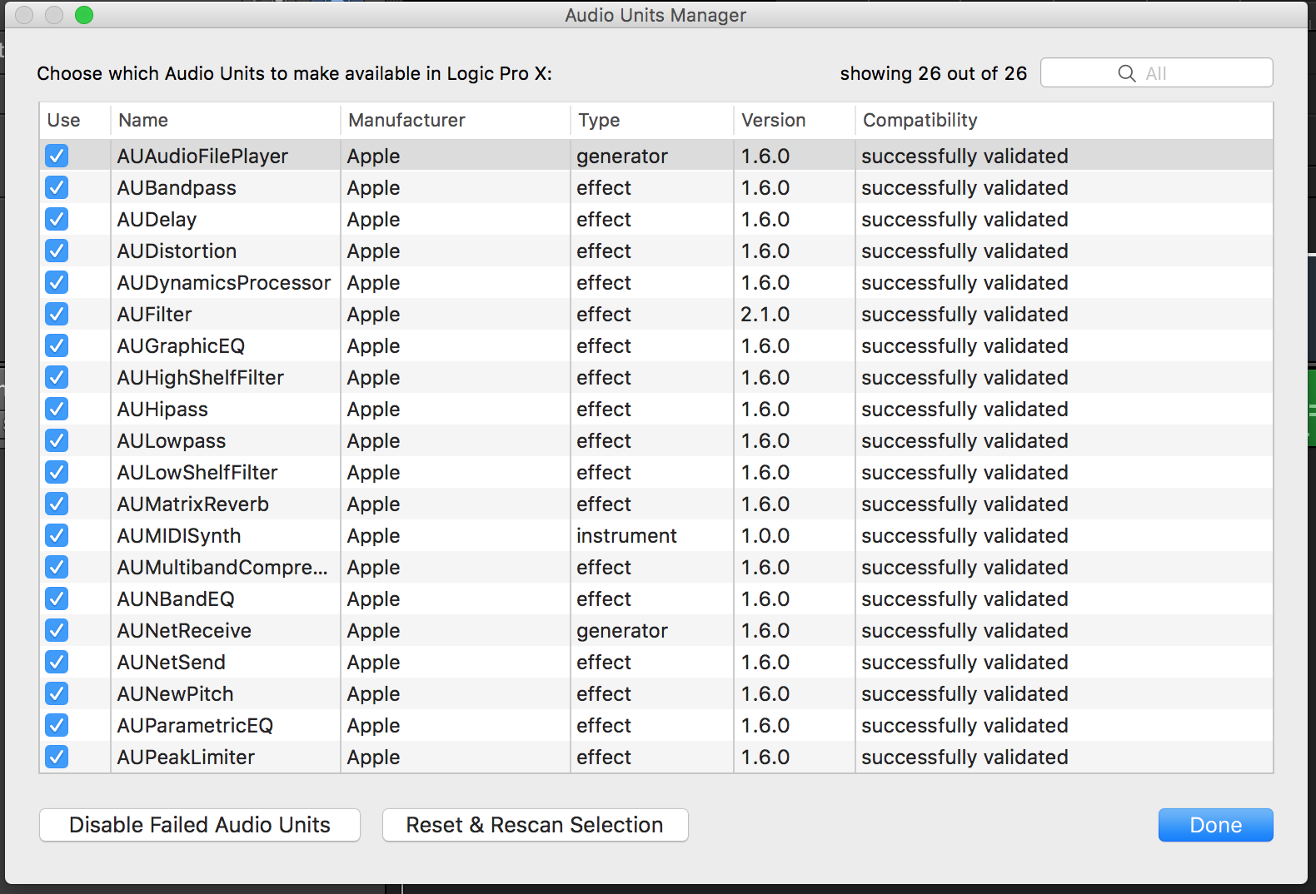Click the instrument type cell for AUMIDISynth
This screenshot has height=894, width=1316.
(x=626, y=536)
